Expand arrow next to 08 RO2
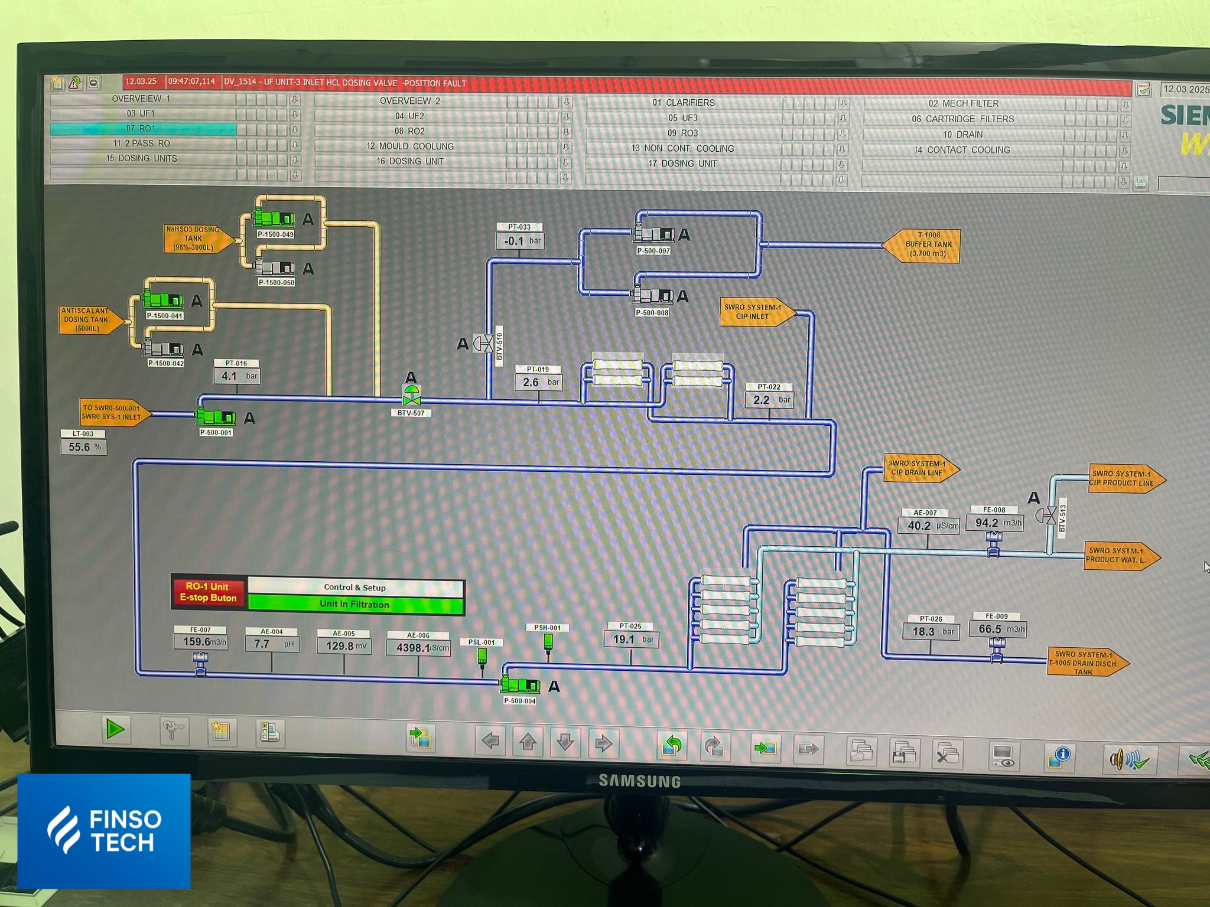 (565, 132)
